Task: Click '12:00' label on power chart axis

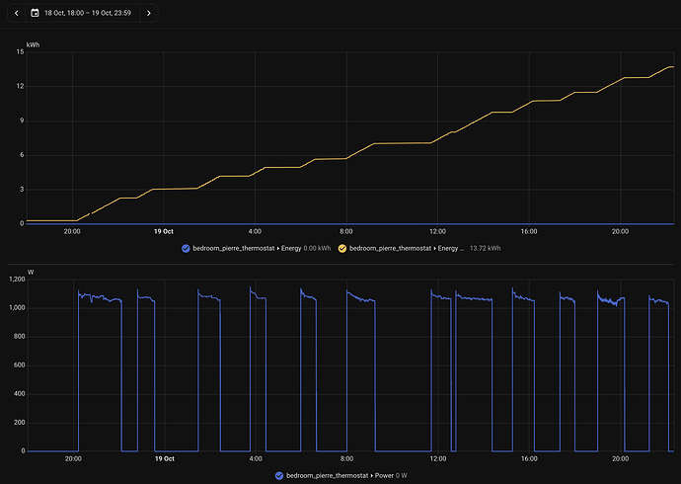Action: coord(438,458)
